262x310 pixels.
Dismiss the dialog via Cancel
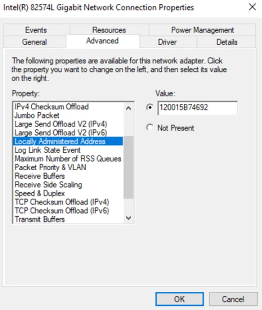click(x=233, y=298)
